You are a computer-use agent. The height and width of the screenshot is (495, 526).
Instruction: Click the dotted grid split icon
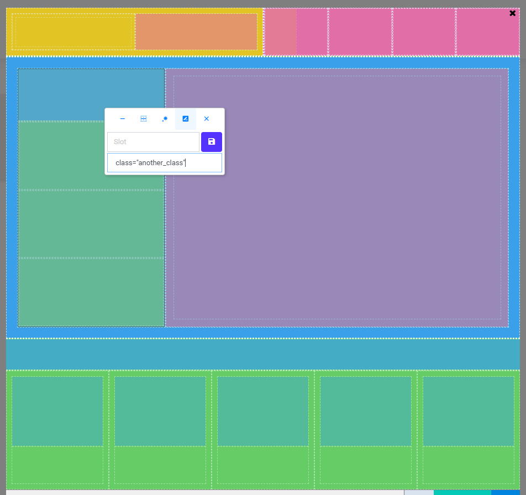pos(144,119)
